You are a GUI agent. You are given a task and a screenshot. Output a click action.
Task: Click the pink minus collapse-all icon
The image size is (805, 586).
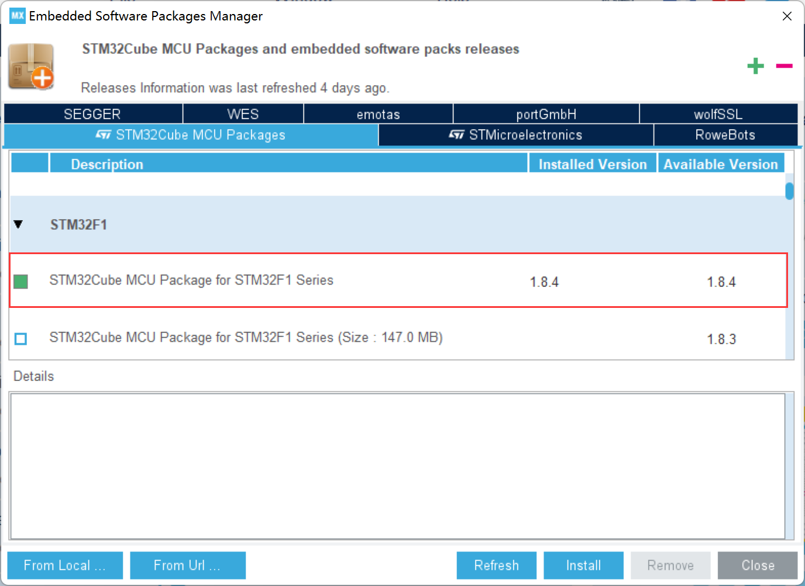(x=784, y=66)
